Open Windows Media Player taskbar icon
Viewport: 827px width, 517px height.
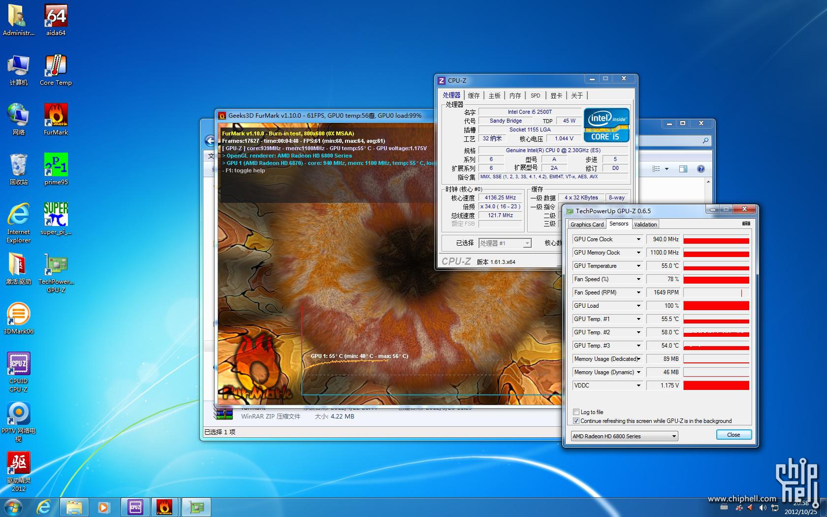[103, 507]
